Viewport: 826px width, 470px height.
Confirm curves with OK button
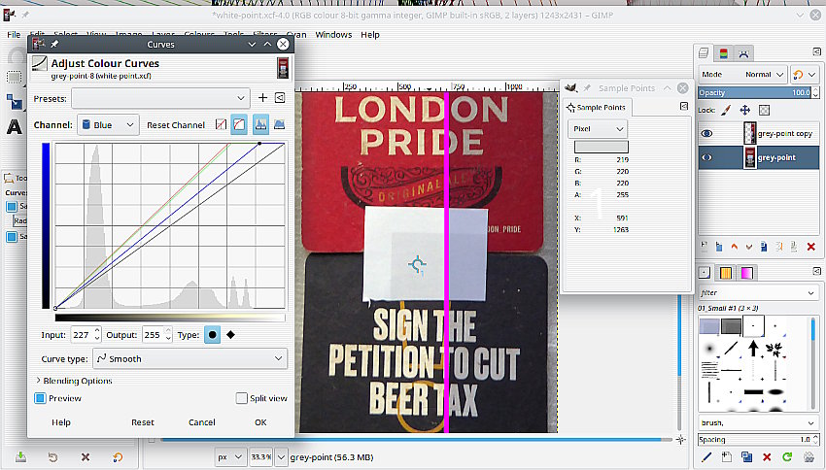[x=260, y=422]
